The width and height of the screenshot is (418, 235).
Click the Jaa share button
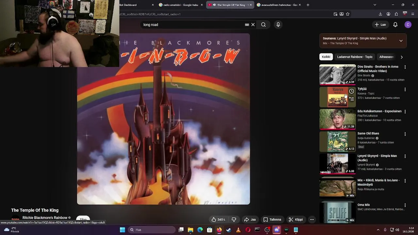pos(250,220)
